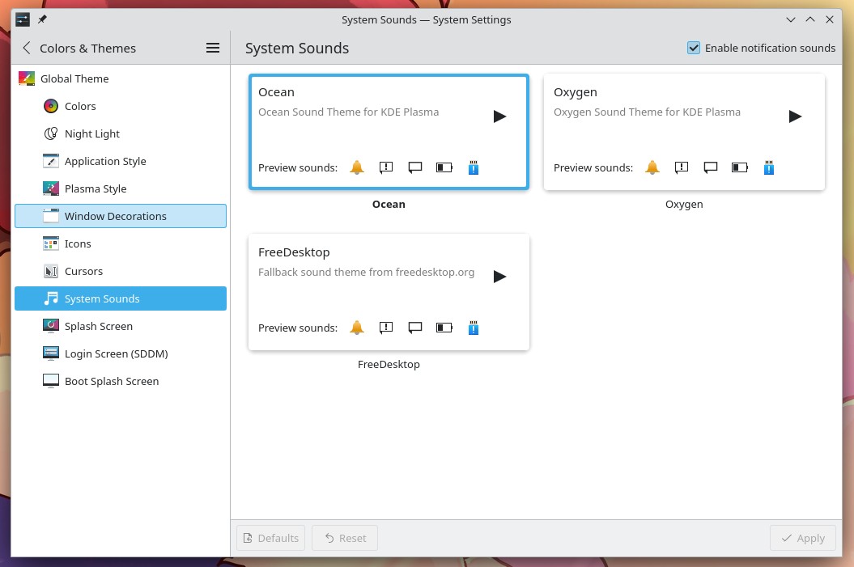
Task: Preview FreeDesktop device plugged sound icon
Action: [x=474, y=328]
